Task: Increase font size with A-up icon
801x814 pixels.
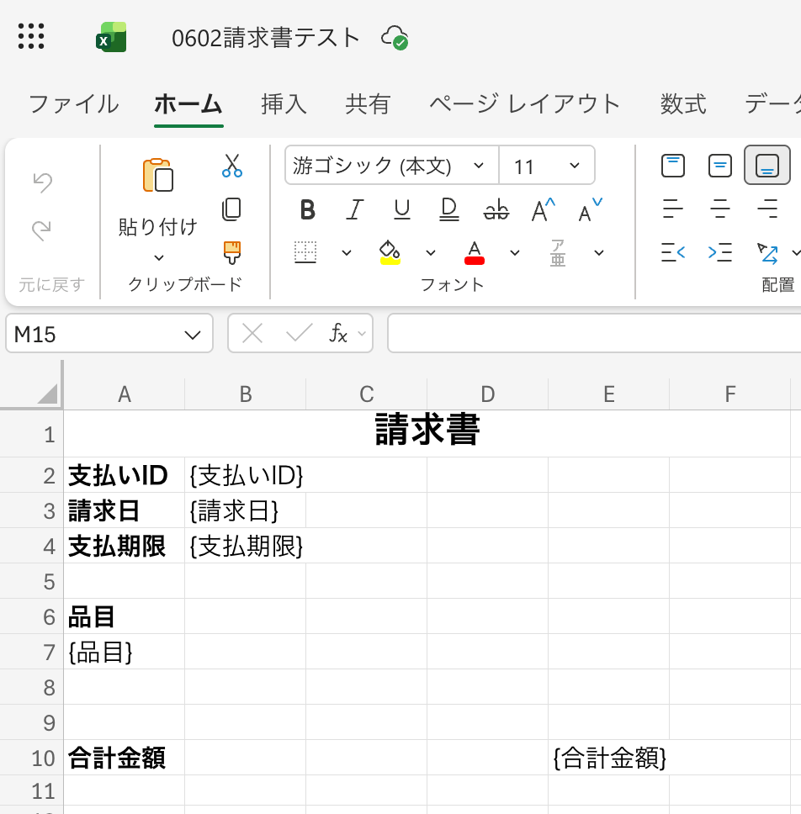Action: pos(543,209)
